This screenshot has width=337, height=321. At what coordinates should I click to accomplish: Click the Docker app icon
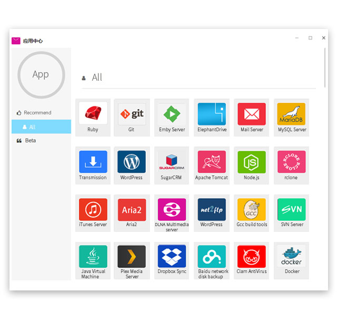tap(291, 257)
